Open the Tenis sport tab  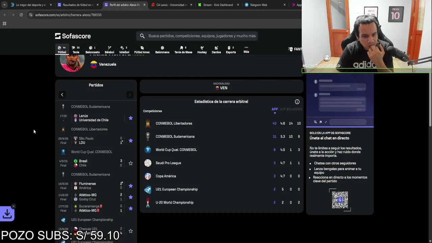coord(76,50)
